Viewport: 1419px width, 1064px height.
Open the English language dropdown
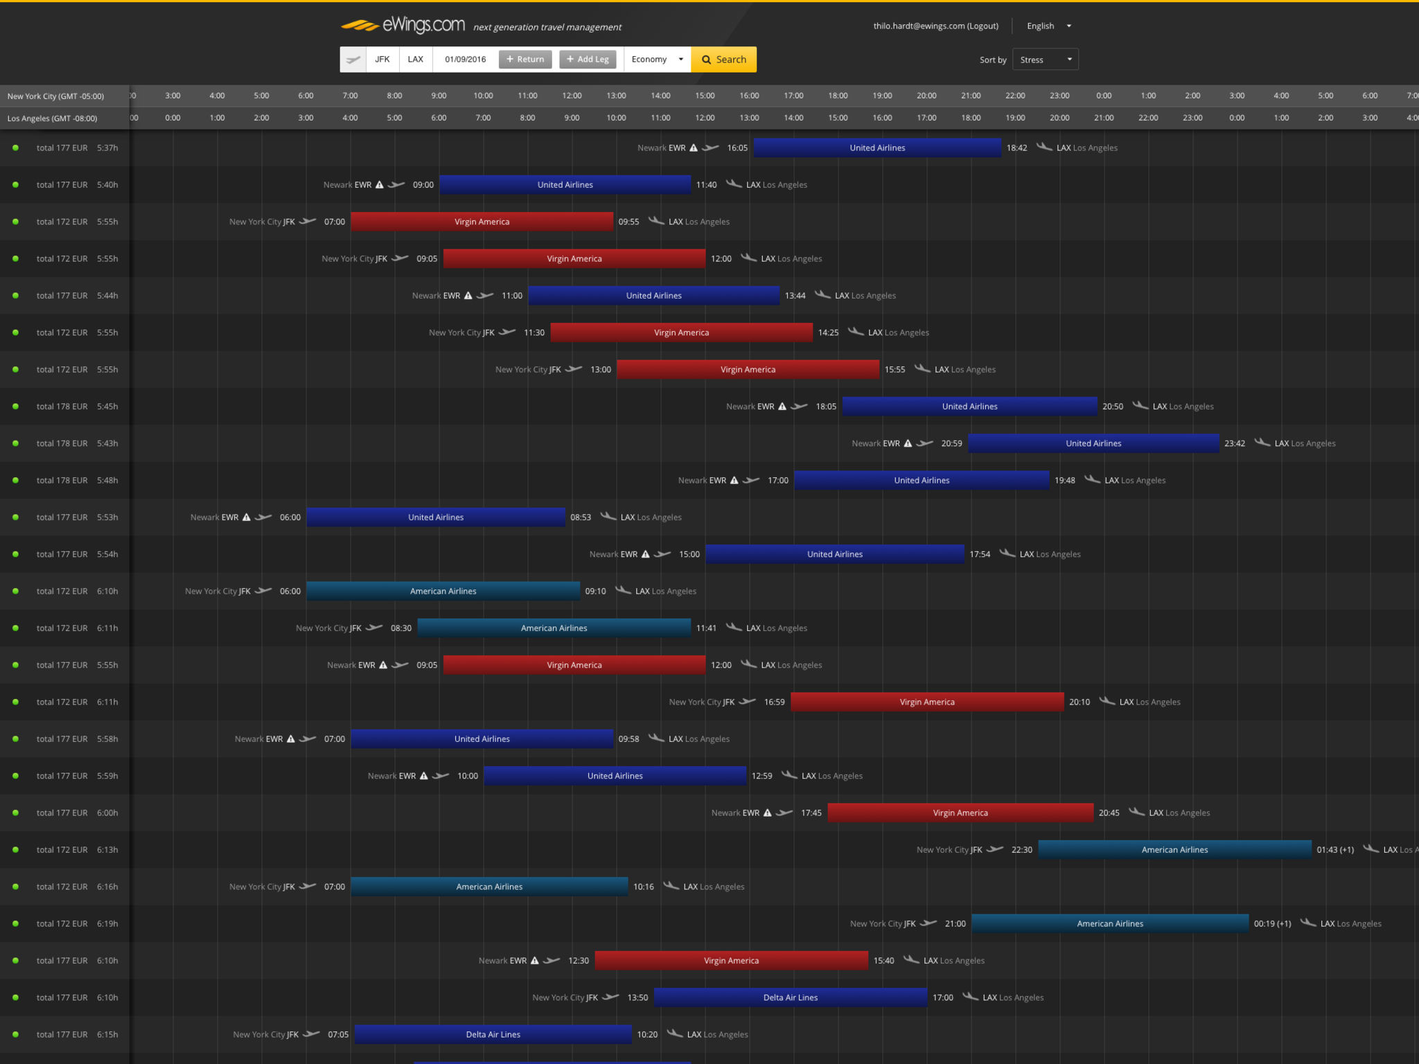pyautogui.click(x=1048, y=26)
